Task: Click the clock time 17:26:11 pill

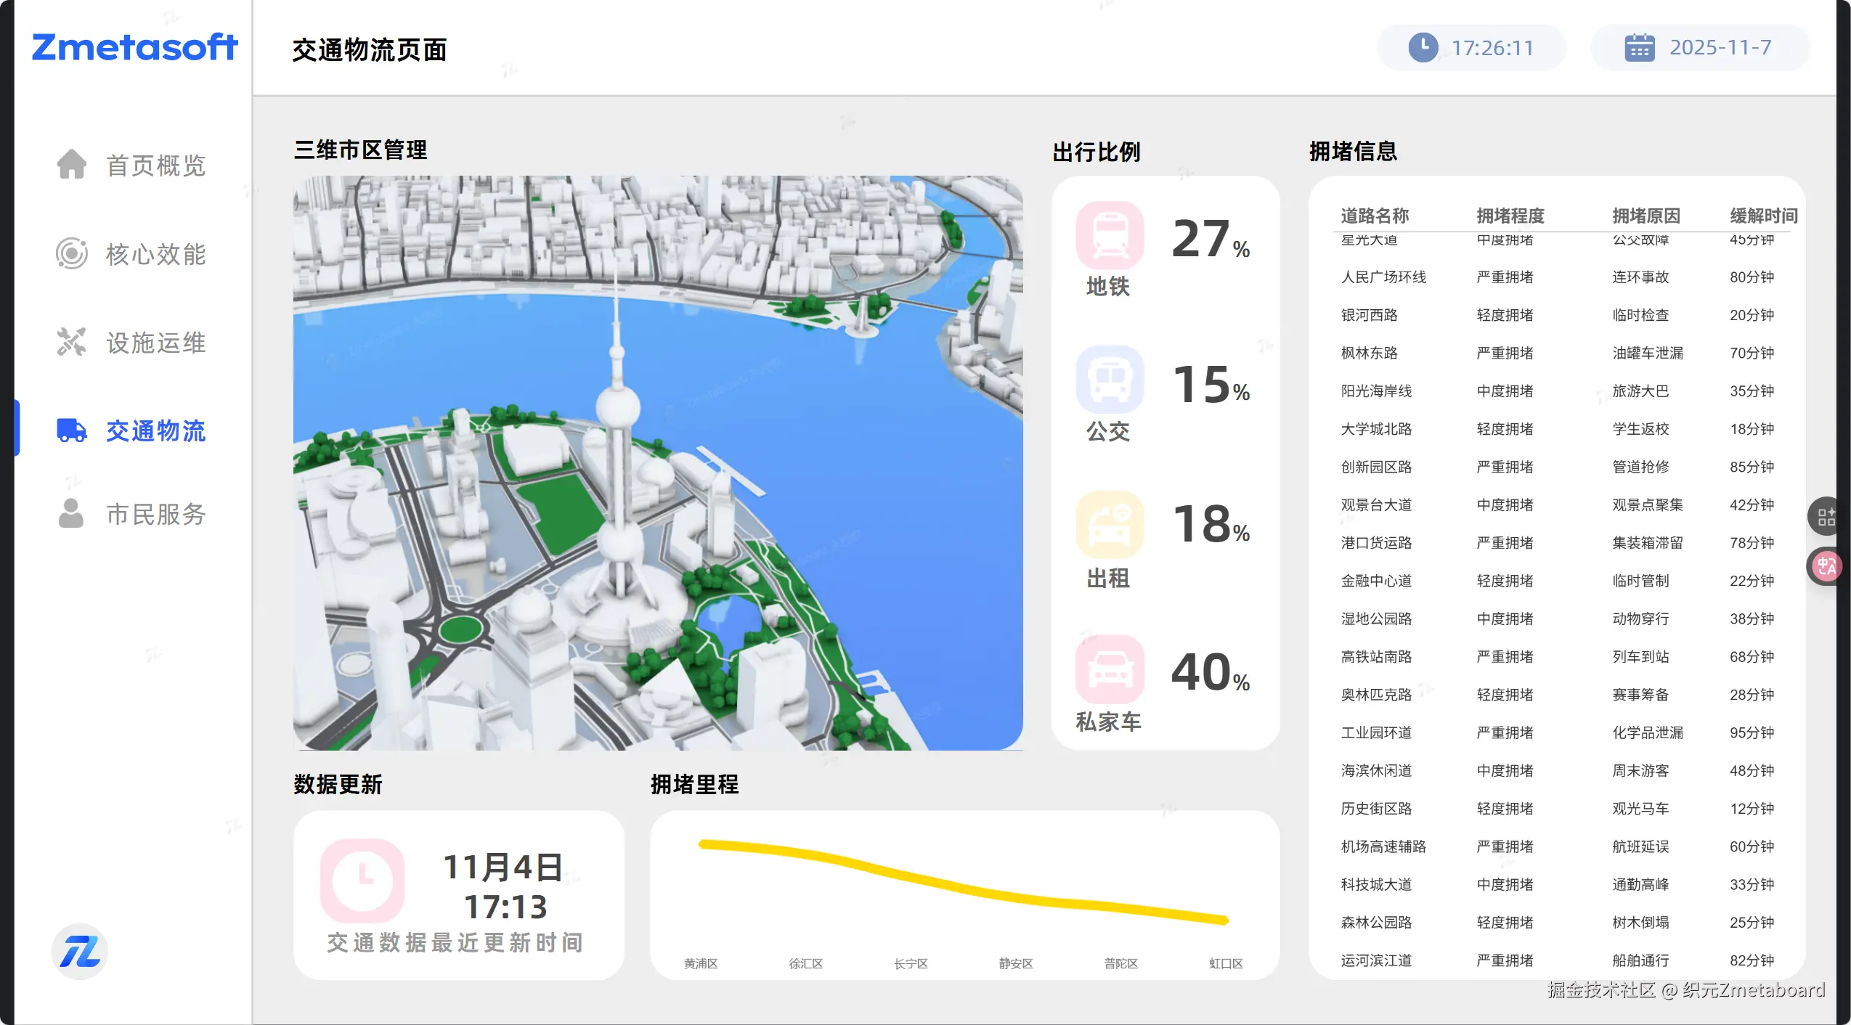Action: coord(1471,48)
